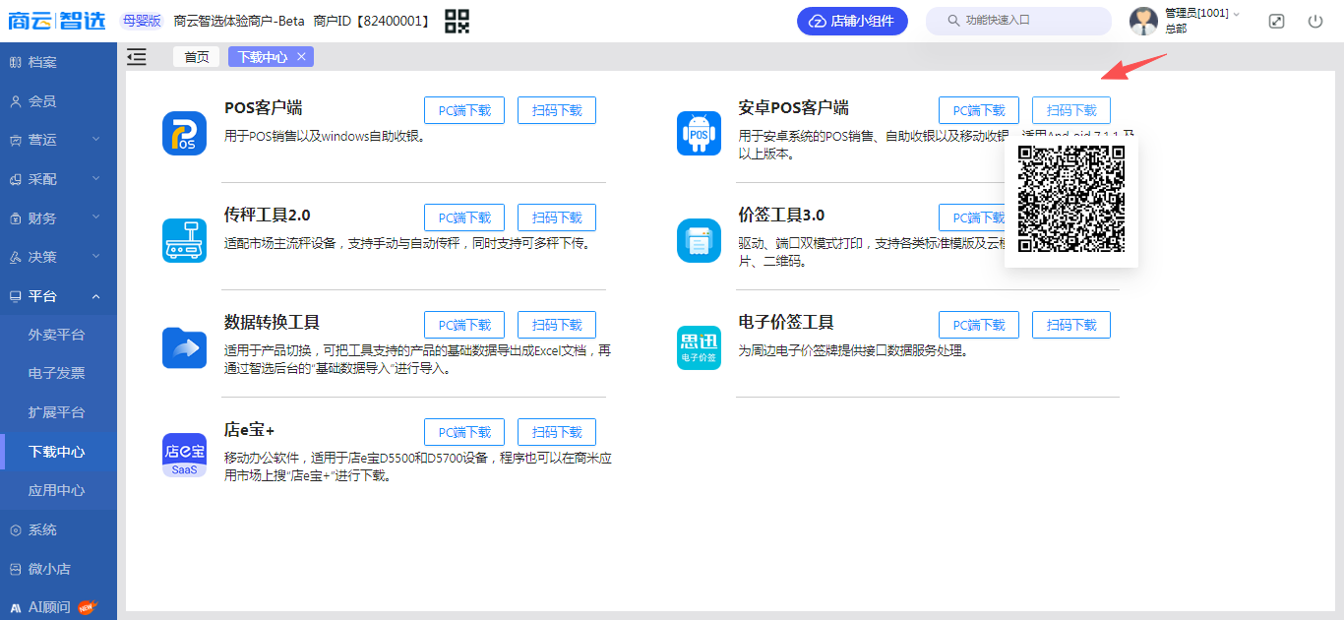The image size is (1344, 620).
Task: Click 扫码下载 for 电子价签工具
Action: 1070,325
